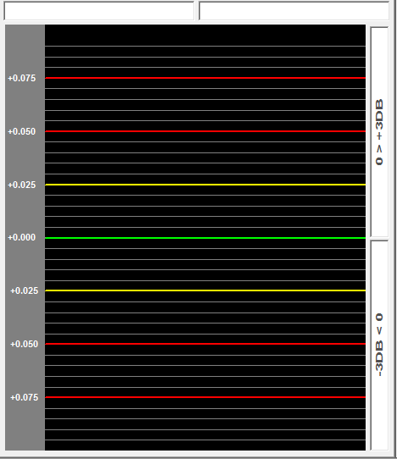397x459 pixels.
Task: Click black graph area above the top gray gridline
Action: coord(205,35)
